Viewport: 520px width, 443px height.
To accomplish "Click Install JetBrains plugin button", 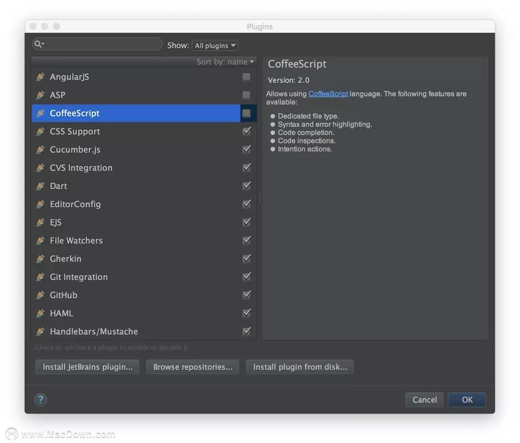I will coord(87,367).
